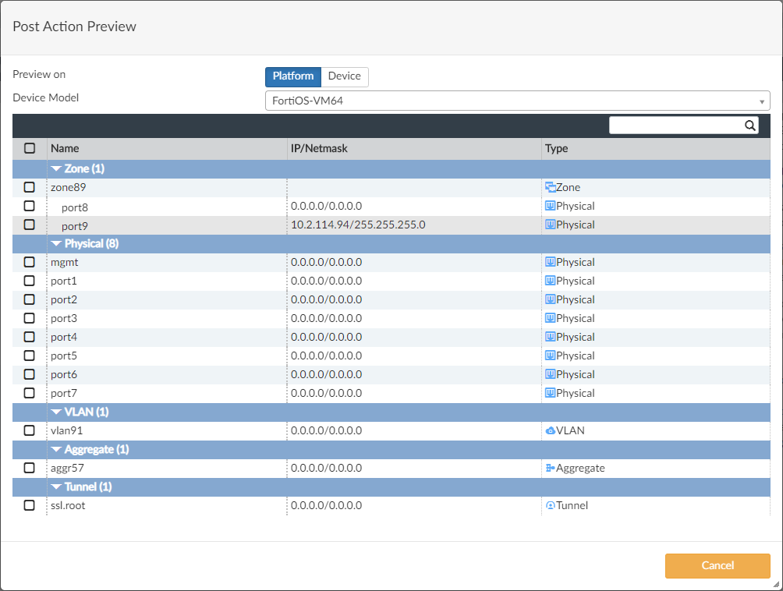
Task: Click the Physical icon beside port9
Action: click(551, 225)
